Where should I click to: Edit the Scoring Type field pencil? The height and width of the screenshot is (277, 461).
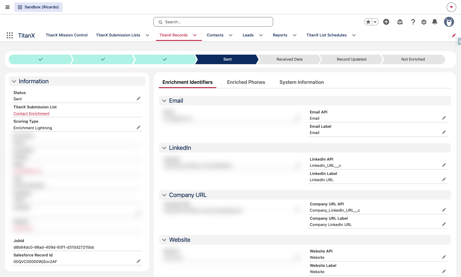pyautogui.click(x=139, y=127)
